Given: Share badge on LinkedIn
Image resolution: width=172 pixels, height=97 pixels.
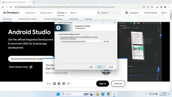Looking at the screenshot, I should [x=64, y=84].
